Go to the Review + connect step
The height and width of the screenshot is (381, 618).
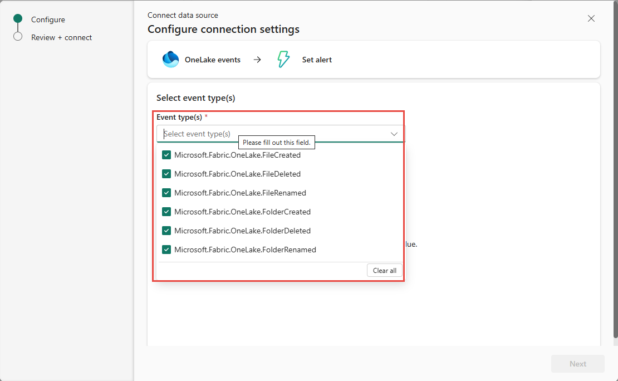[x=61, y=37]
